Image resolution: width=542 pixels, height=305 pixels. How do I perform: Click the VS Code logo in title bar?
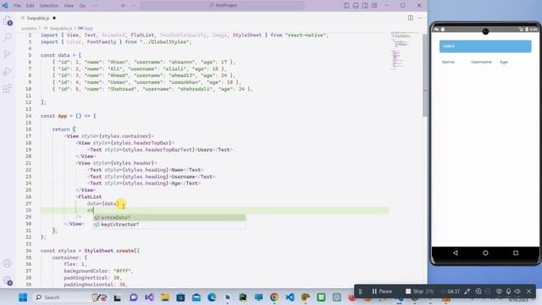[x=5, y=6]
